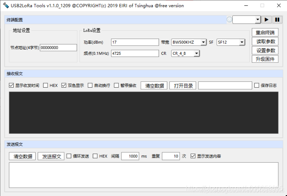Enable HEX checkbox in send section
The image size is (287, 196).
click(95, 156)
